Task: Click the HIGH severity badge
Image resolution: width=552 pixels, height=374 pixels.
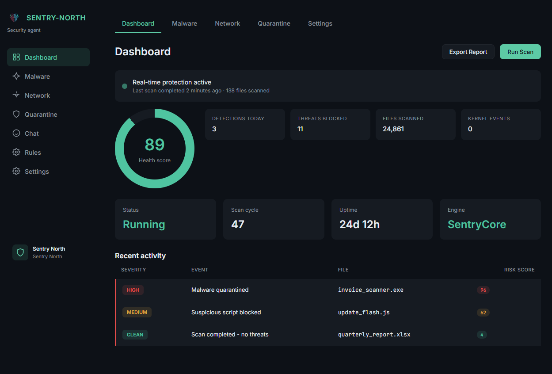Action: [133, 290]
